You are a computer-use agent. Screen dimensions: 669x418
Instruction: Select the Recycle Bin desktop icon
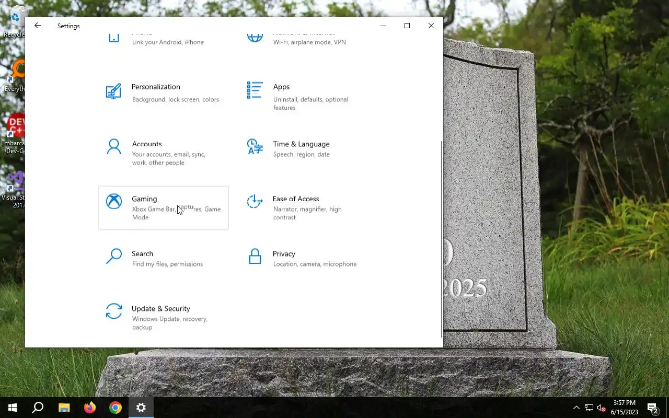(14, 22)
